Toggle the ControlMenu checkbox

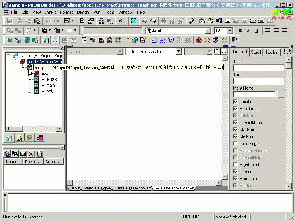coord(235,123)
